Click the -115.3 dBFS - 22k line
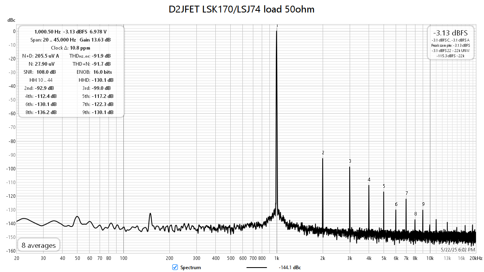Viewport: 484px width, 272px height. pyautogui.click(x=450, y=56)
